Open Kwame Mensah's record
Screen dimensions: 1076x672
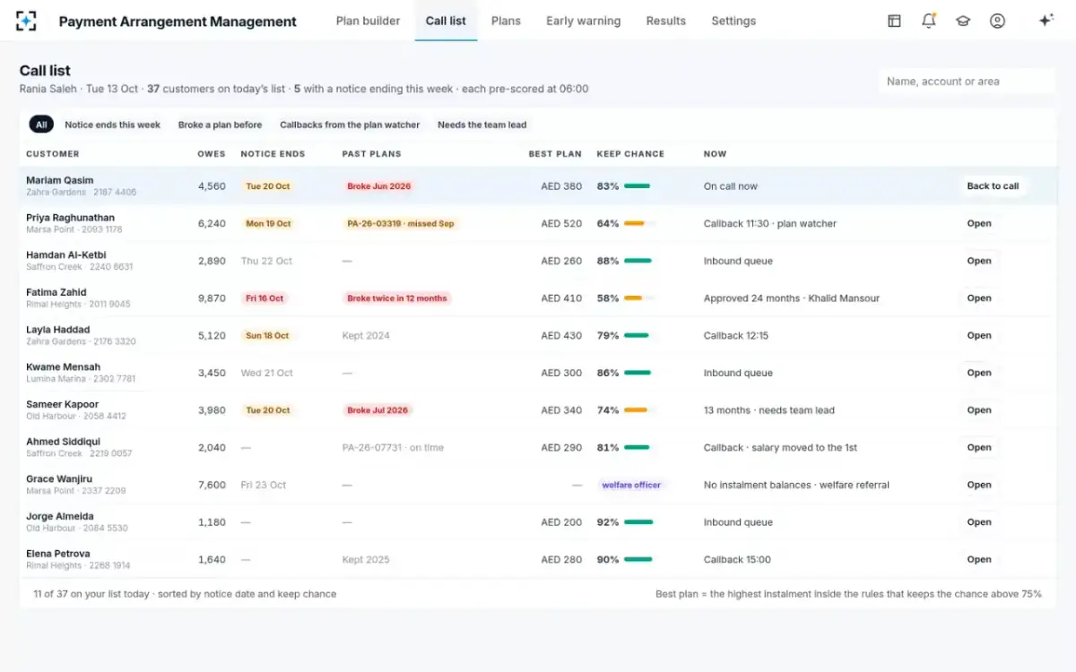(979, 373)
